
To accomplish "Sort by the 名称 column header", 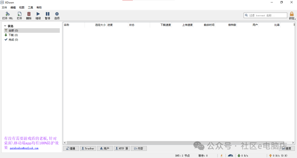I will click(67, 25).
